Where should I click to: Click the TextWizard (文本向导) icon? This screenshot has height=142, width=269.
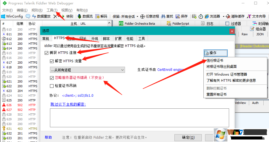click(x=249, y=16)
